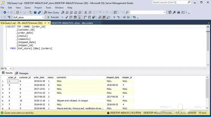Click the Decrease Indent icon
The width and height of the screenshot is (211, 117).
(124, 17)
